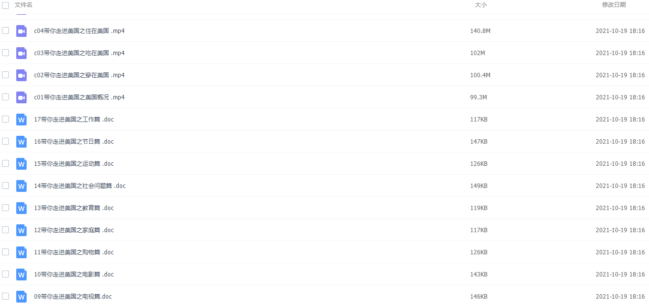Click the Word icon for file 09
The height and width of the screenshot is (306, 649).
tap(21, 297)
